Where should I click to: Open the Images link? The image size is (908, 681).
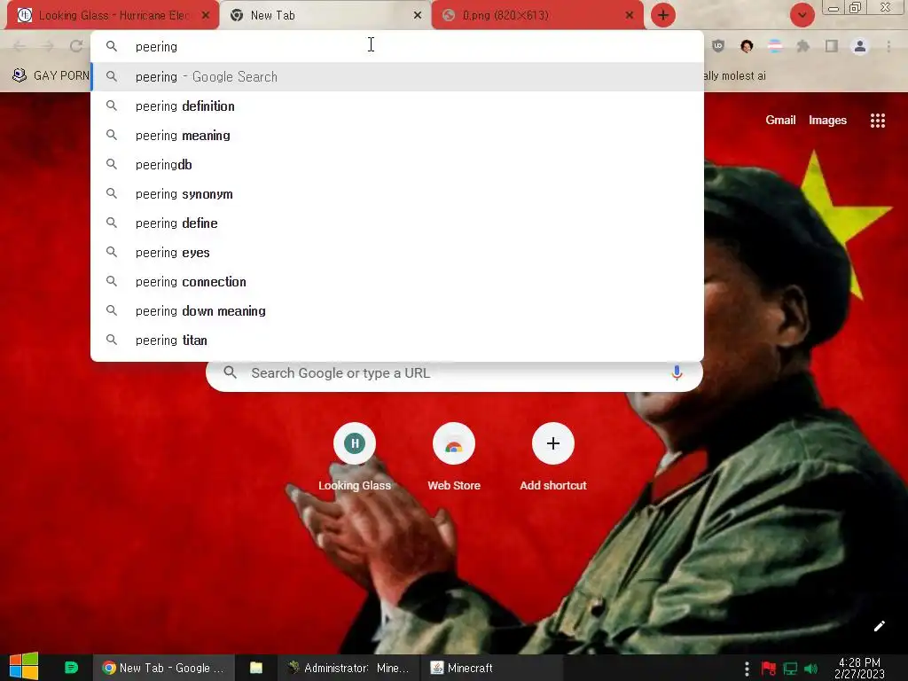[x=827, y=120]
